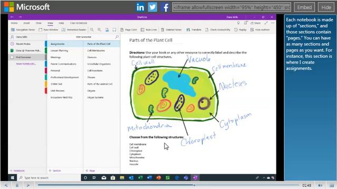The image size is (337, 189).
Task: Click the lightbulb tell-me icon
Action: point(239,23)
